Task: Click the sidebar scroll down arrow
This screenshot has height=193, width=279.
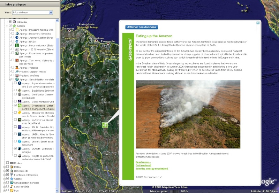Action: (x=57, y=191)
